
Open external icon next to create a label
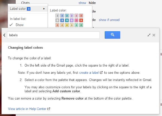click(x=101, y=73)
